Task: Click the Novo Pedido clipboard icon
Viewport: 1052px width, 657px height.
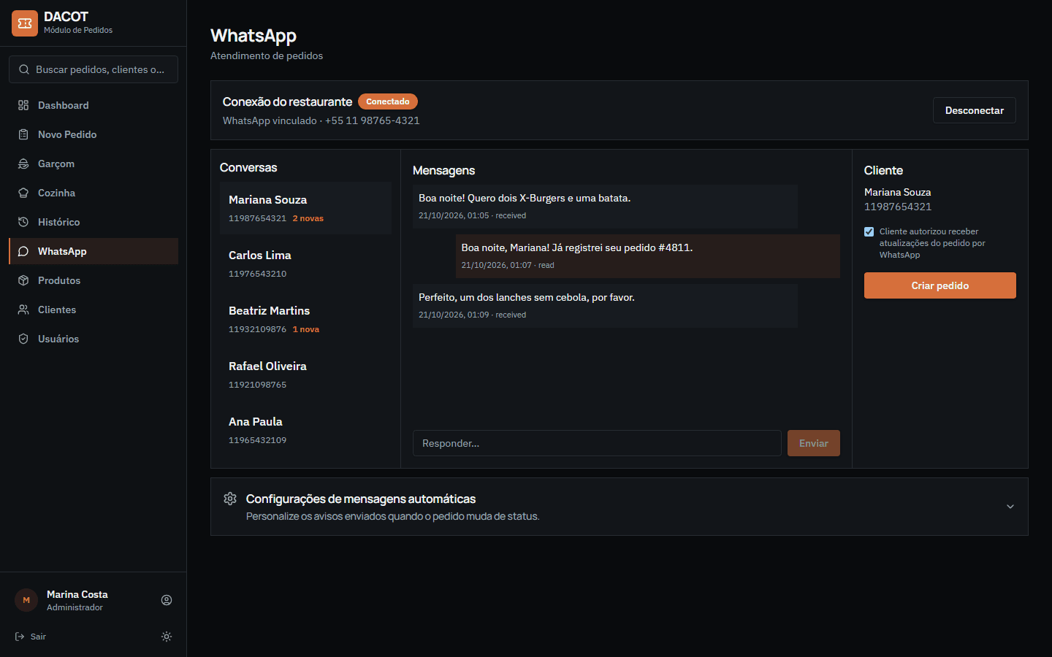Action: pos(23,134)
